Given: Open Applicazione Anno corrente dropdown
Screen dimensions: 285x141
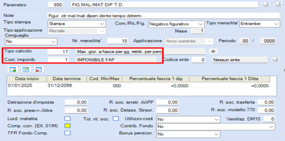Looking at the screenshot, I should [x=189, y=41].
